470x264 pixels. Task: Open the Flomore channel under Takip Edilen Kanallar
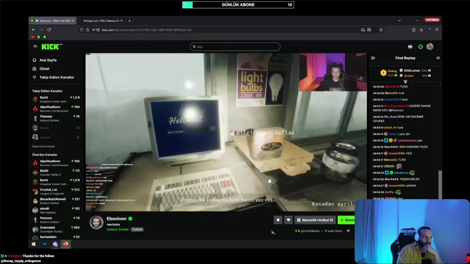pos(56,118)
